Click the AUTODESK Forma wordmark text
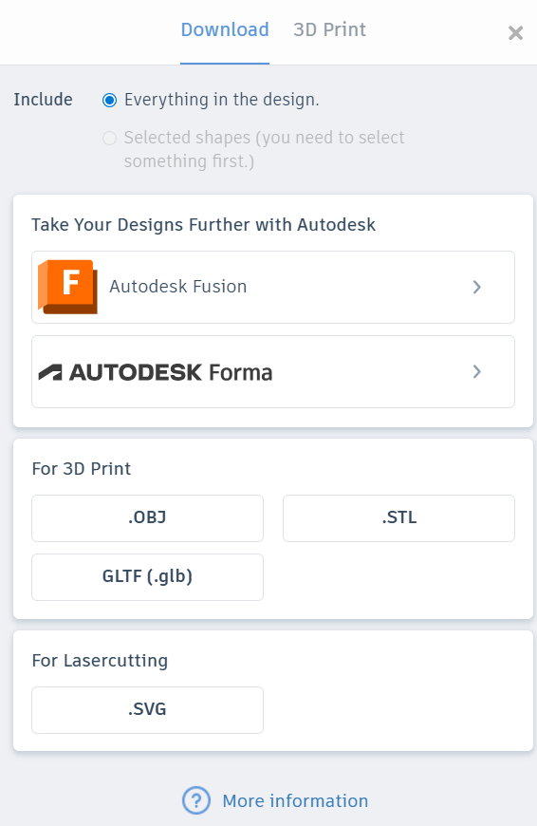 (x=171, y=372)
